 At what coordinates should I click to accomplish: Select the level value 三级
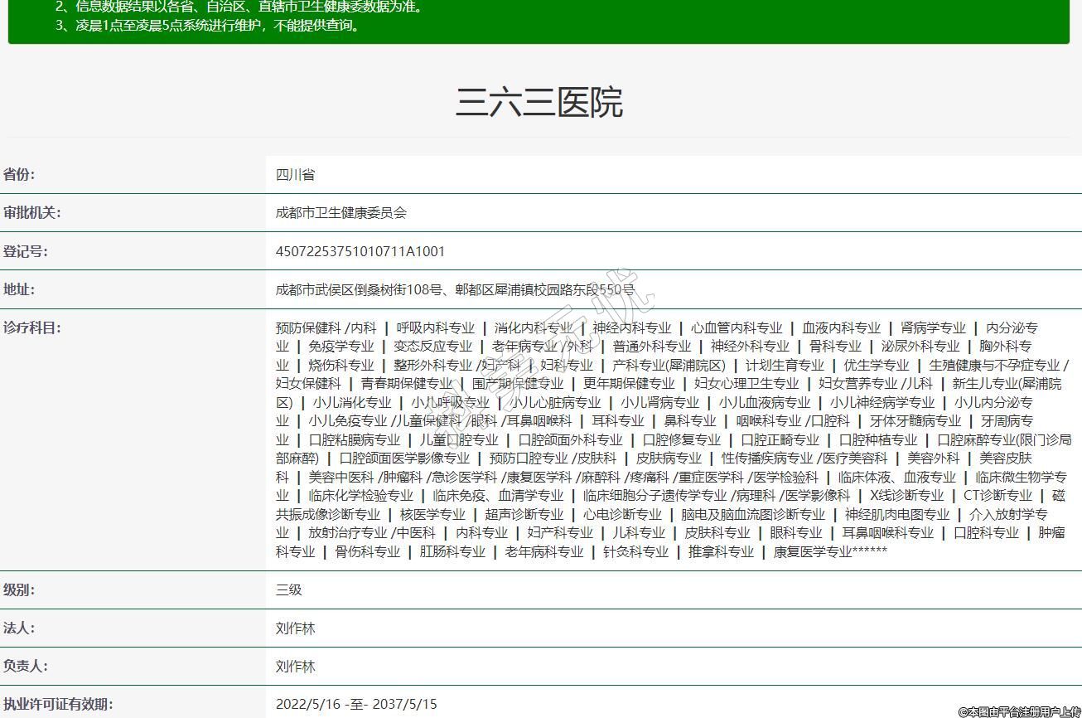pyautogui.click(x=288, y=590)
